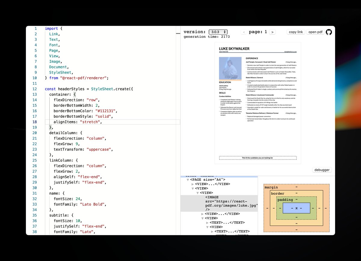This screenshot has width=361, height=261.
Task: Click the open pdf button
Action: [x=315, y=32]
